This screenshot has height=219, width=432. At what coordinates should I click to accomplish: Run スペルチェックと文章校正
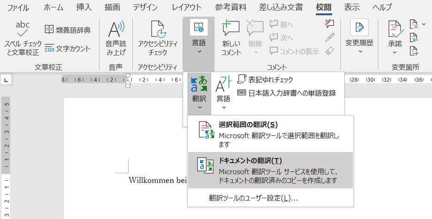pos(23,38)
